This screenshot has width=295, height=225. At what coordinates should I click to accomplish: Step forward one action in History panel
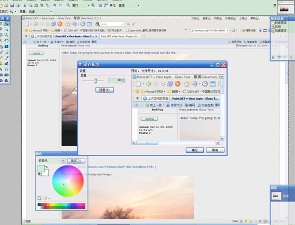point(285,57)
